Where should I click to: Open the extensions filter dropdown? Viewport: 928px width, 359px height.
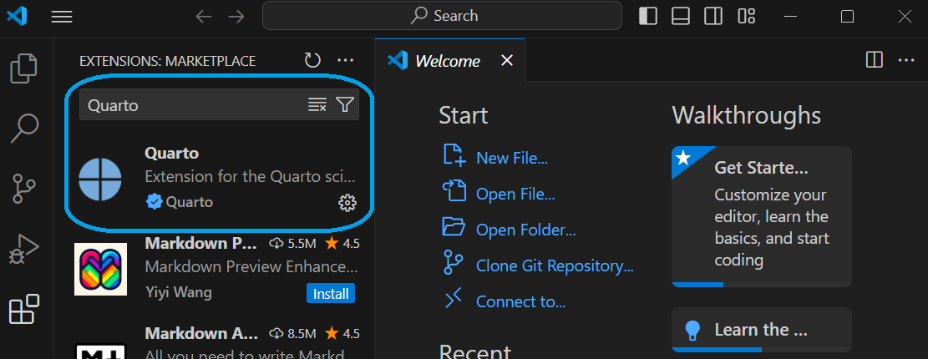click(x=344, y=105)
